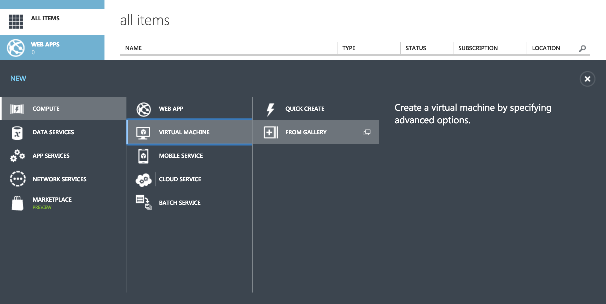This screenshot has height=304, width=606.
Task: Open the search magnifier in table header
Action: (582, 48)
